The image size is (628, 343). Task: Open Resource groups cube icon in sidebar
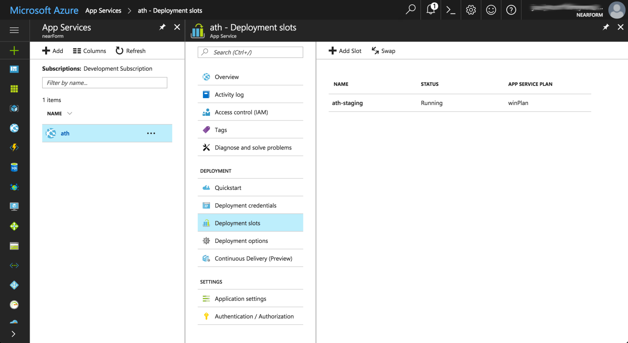14,108
